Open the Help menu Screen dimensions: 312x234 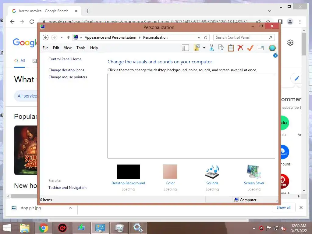[x=94, y=48]
